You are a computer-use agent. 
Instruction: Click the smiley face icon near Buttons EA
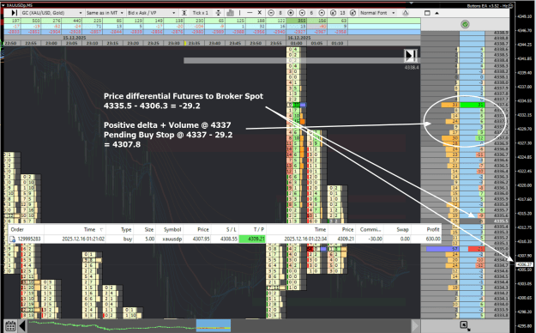click(x=511, y=5)
